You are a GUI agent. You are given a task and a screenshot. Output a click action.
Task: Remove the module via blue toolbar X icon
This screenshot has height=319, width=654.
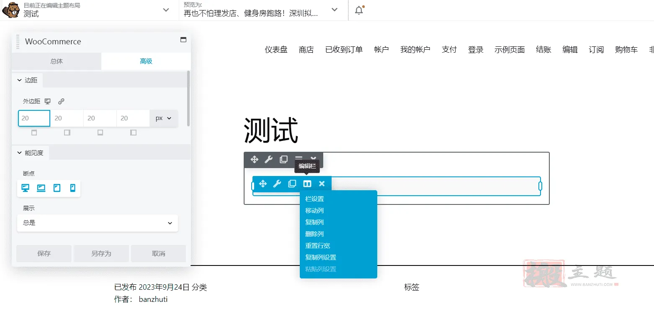(322, 184)
